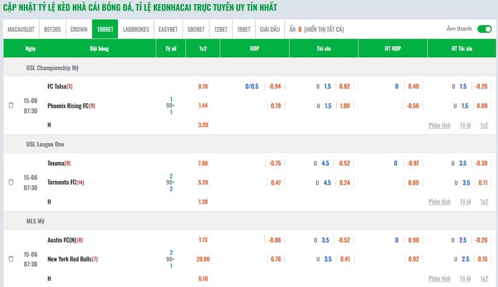The height and width of the screenshot is (287, 498).
Task: Open Phân tích link for FC Tulsa match
Action: 439,125
